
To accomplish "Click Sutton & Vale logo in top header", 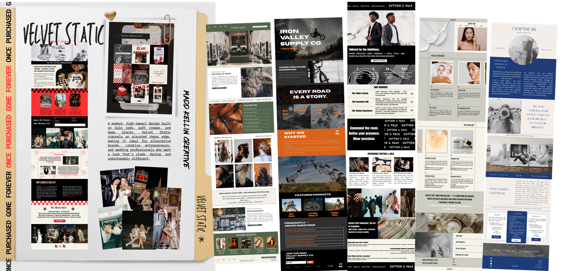I will [x=400, y=6].
